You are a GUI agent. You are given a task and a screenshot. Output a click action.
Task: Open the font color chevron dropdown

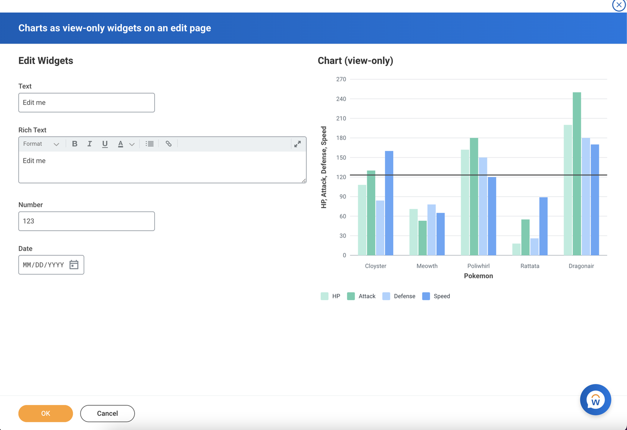point(132,144)
